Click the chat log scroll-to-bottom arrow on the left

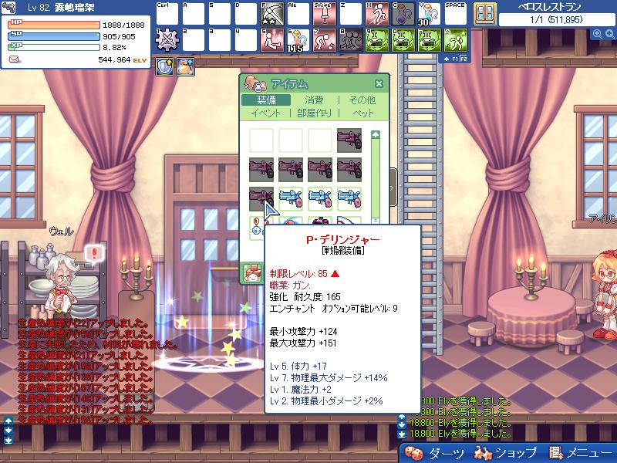click(8, 441)
